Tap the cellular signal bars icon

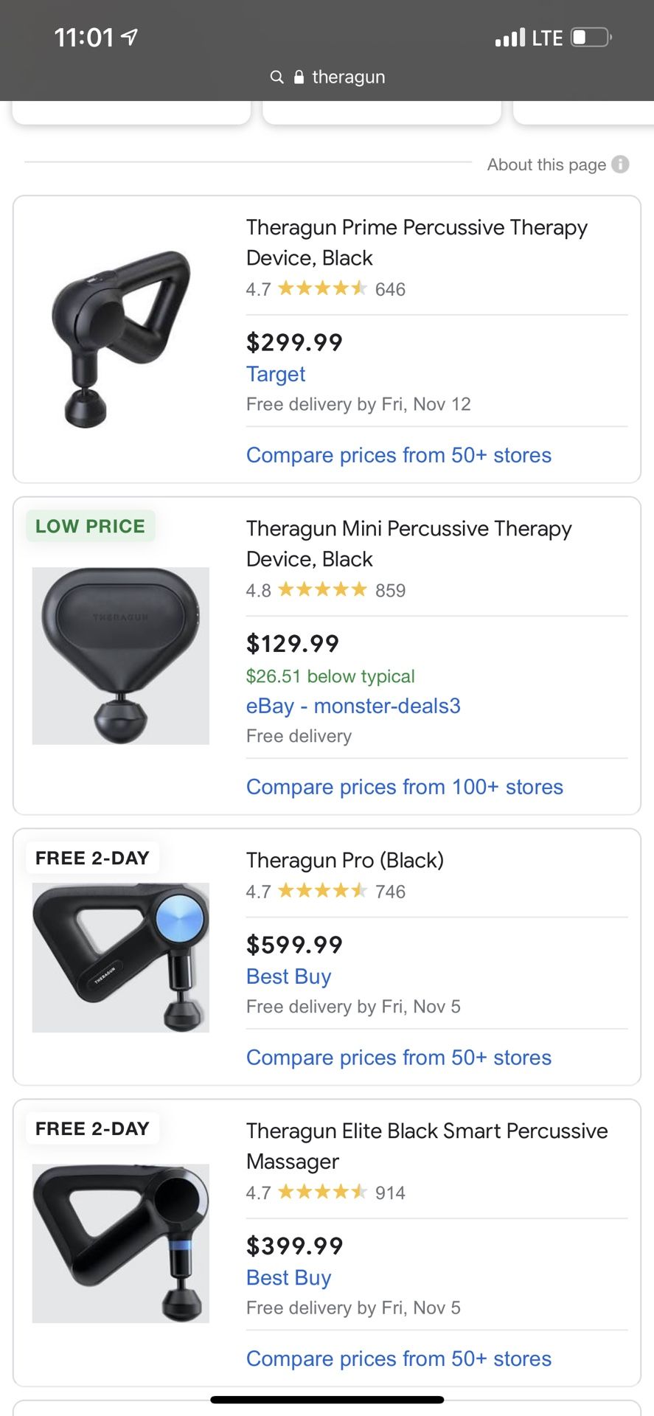pyautogui.click(x=510, y=37)
